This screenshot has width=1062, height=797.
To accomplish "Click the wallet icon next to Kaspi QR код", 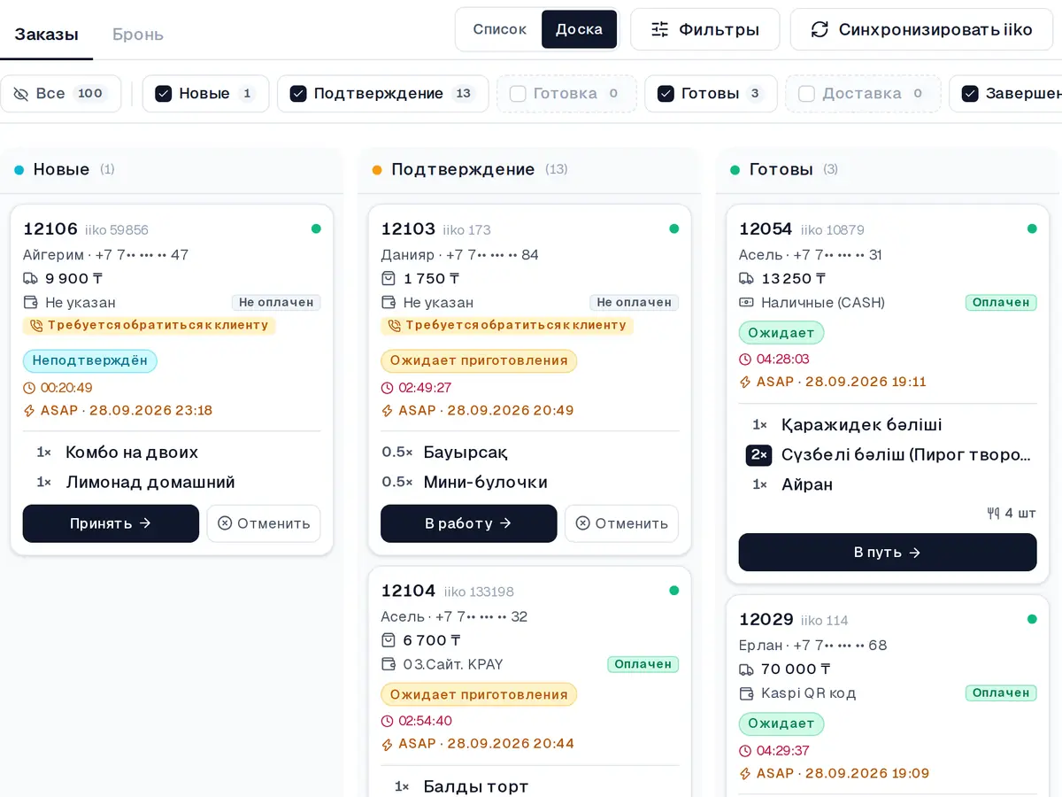I will [746, 693].
